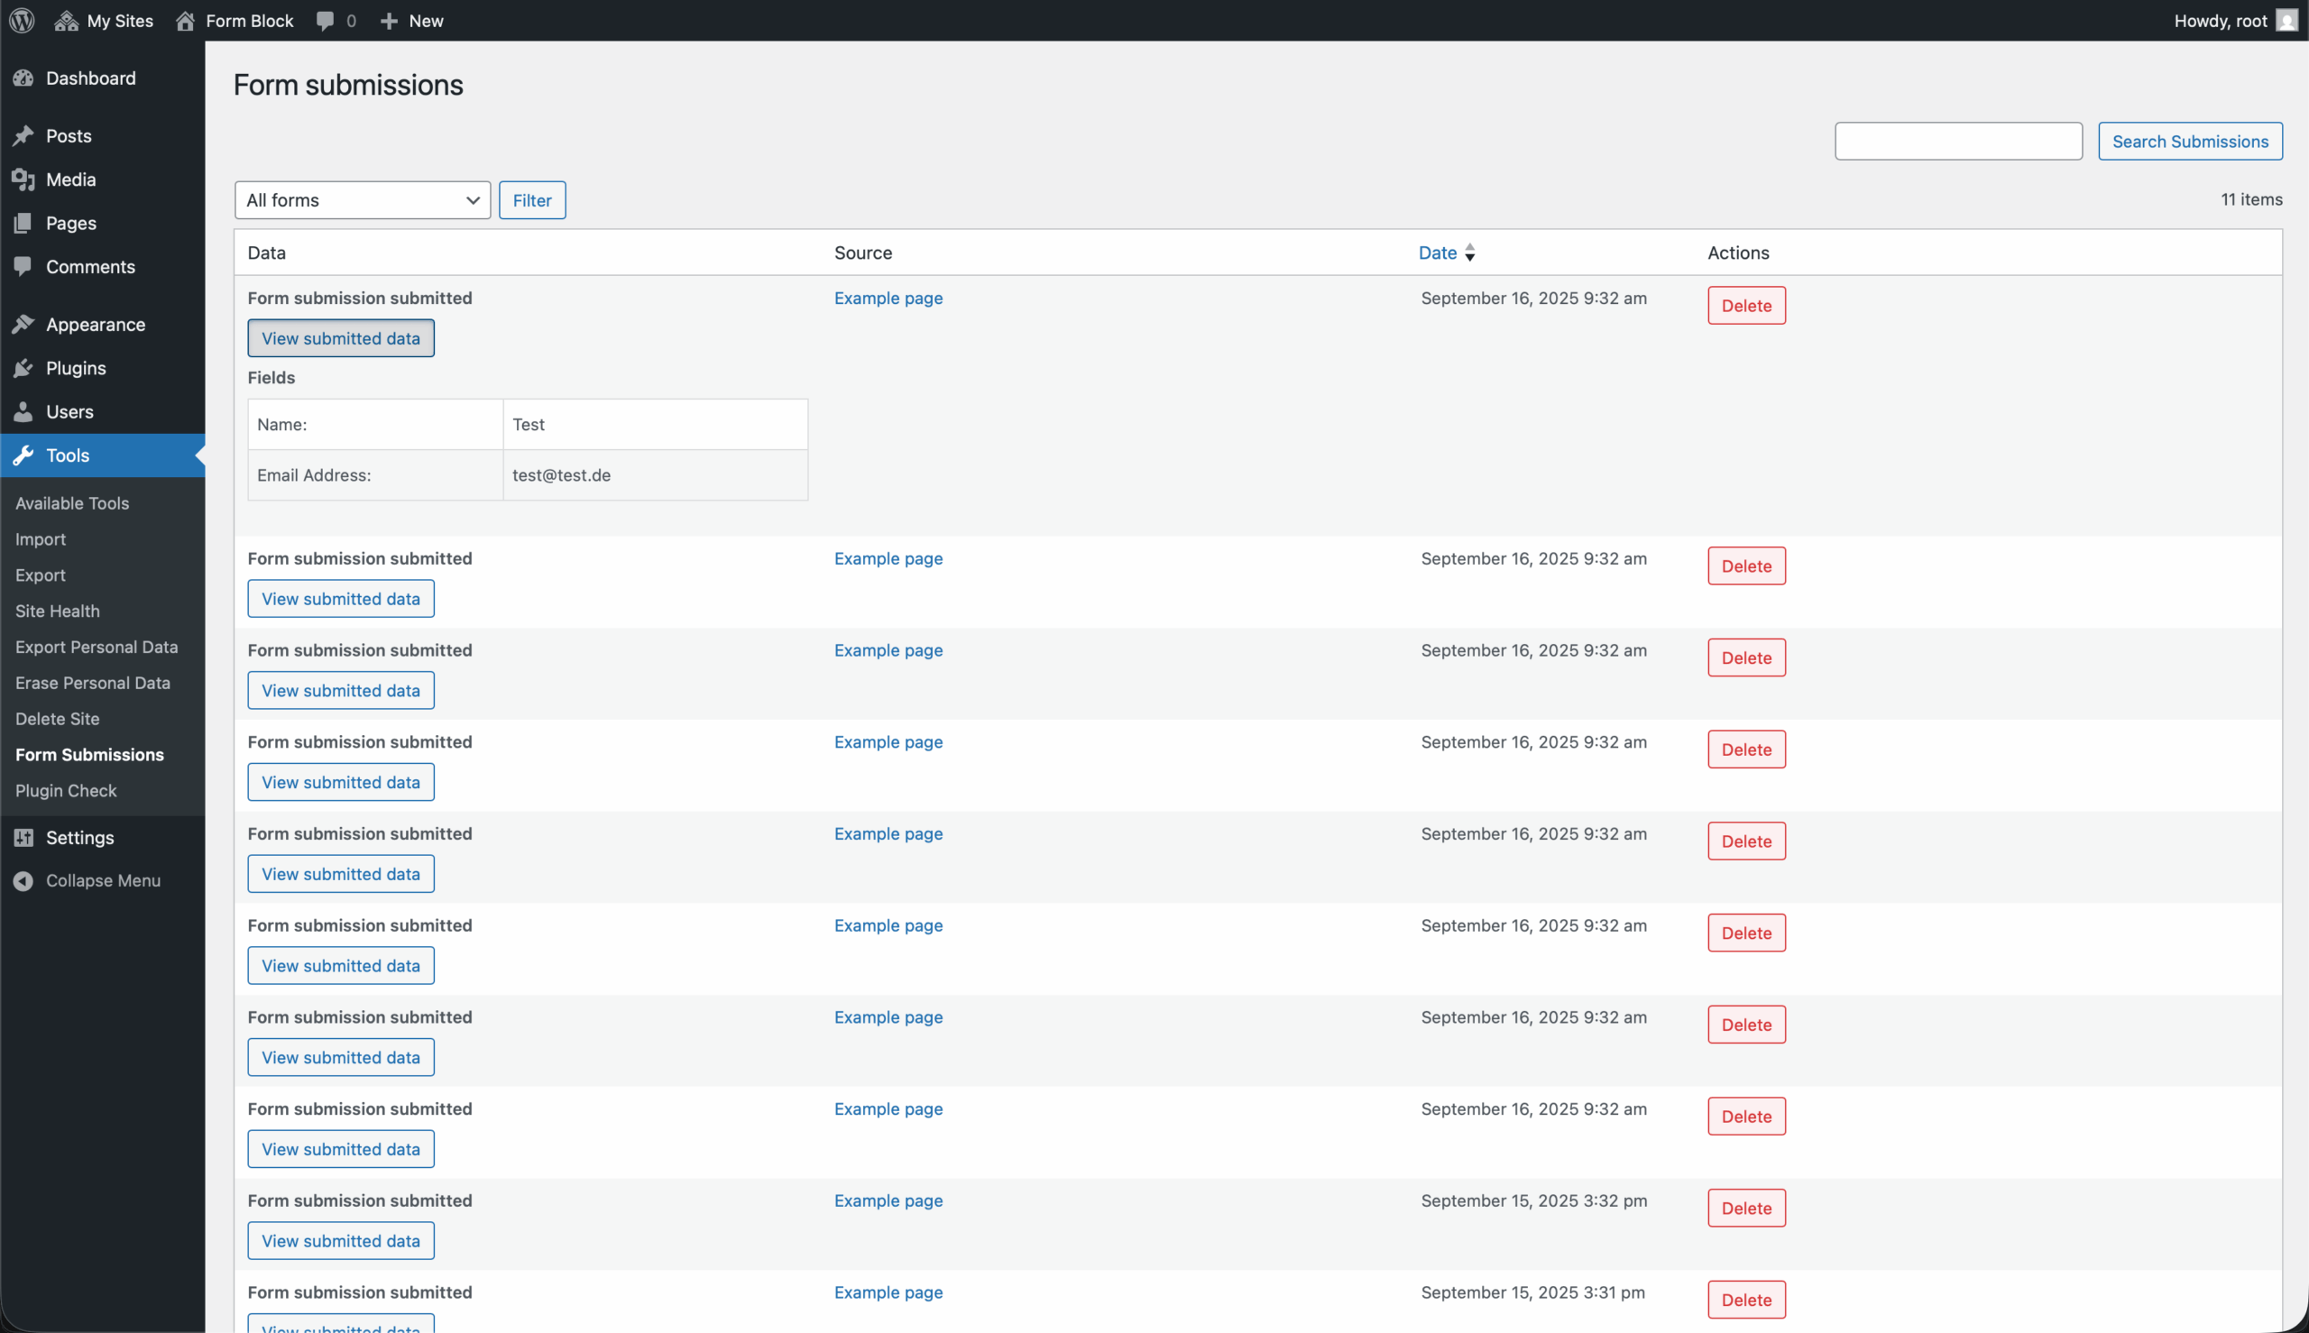The width and height of the screenshot is (2309, 1333).
Task: Select Form Submissions under Tools
Action: [89, 754]
